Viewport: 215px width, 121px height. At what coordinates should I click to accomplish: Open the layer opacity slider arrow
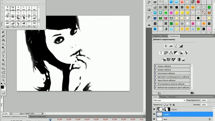tap(208, 100)
